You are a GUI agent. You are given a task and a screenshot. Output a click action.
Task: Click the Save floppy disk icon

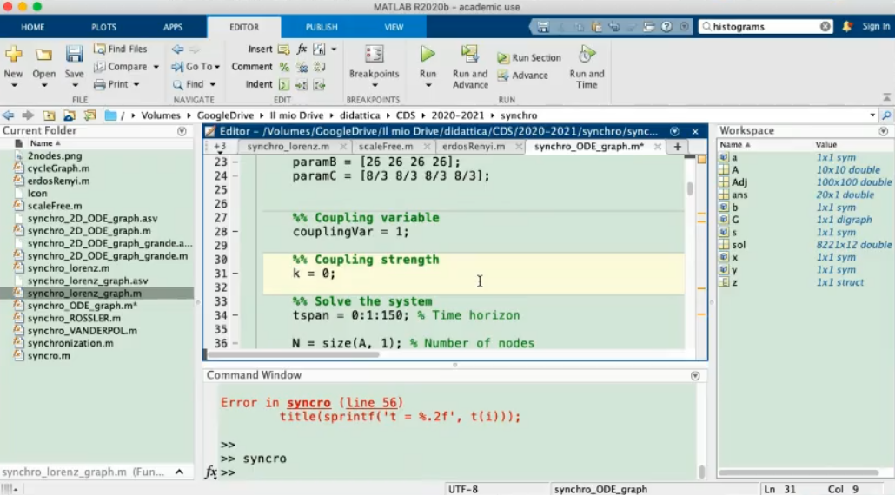tap(75, 55)
